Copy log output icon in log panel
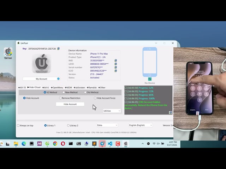Viewport: 226px width, 169px height. [x=170, y=113]
